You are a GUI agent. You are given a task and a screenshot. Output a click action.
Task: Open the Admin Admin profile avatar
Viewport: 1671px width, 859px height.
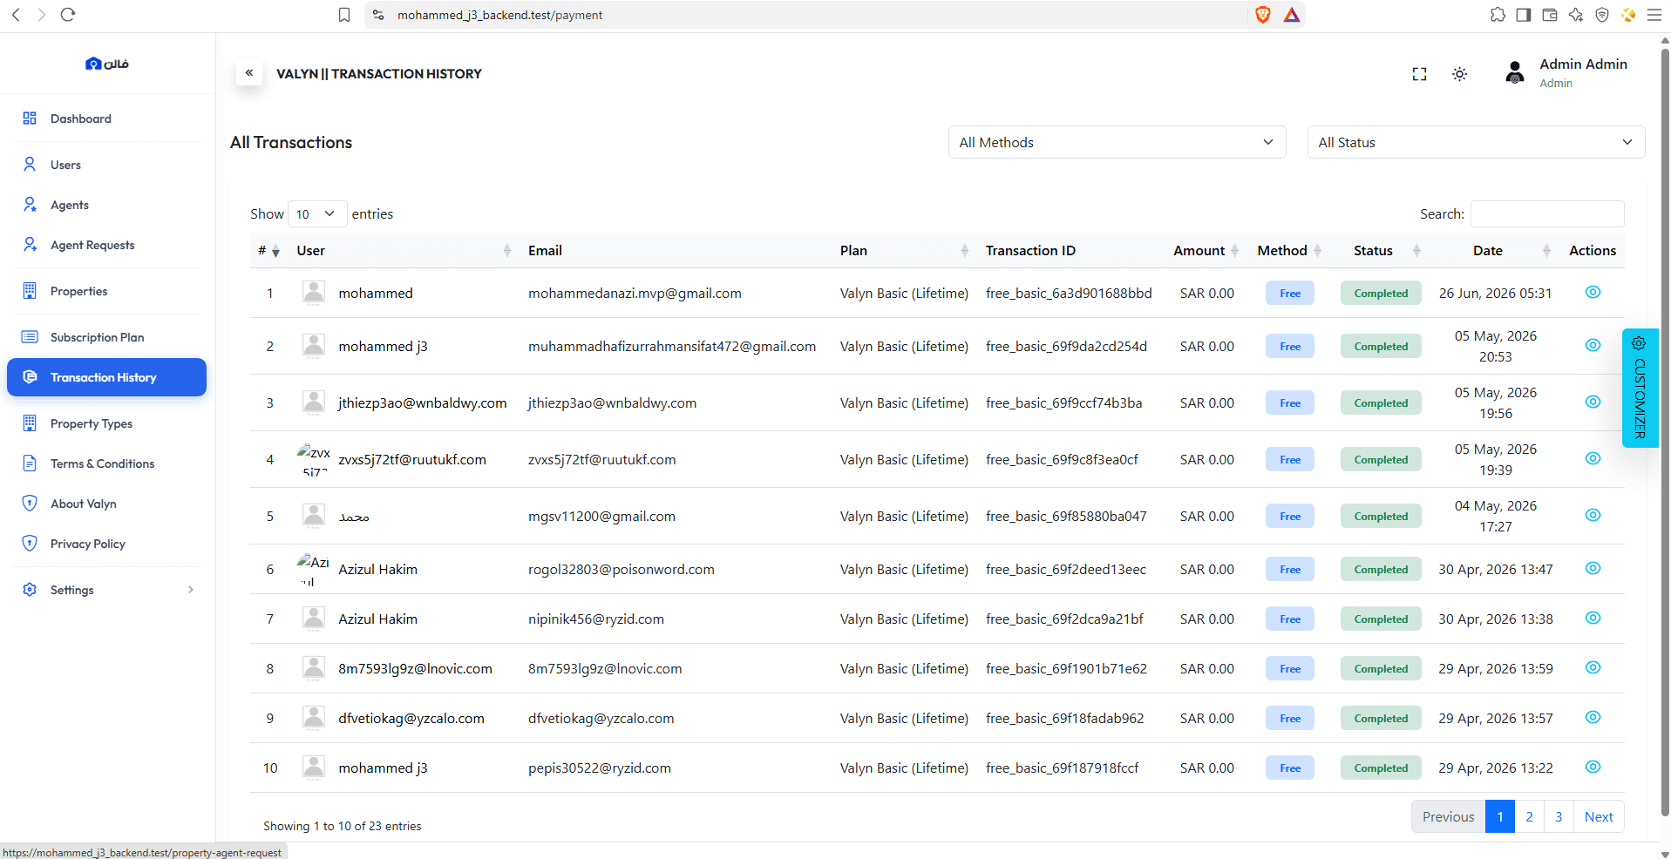coord(1515,72)
